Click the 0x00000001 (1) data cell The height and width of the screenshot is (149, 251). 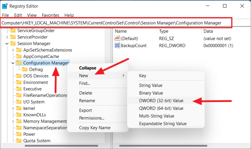(x=218, y=45)
